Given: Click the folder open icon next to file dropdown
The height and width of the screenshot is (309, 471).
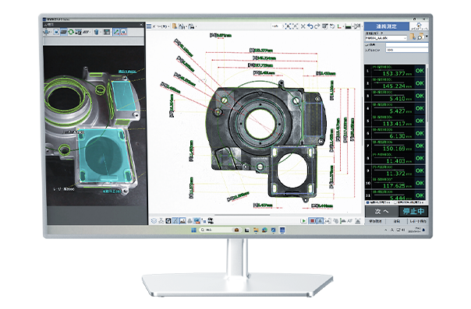Looking at the screenshot, I should click(413, 37).
